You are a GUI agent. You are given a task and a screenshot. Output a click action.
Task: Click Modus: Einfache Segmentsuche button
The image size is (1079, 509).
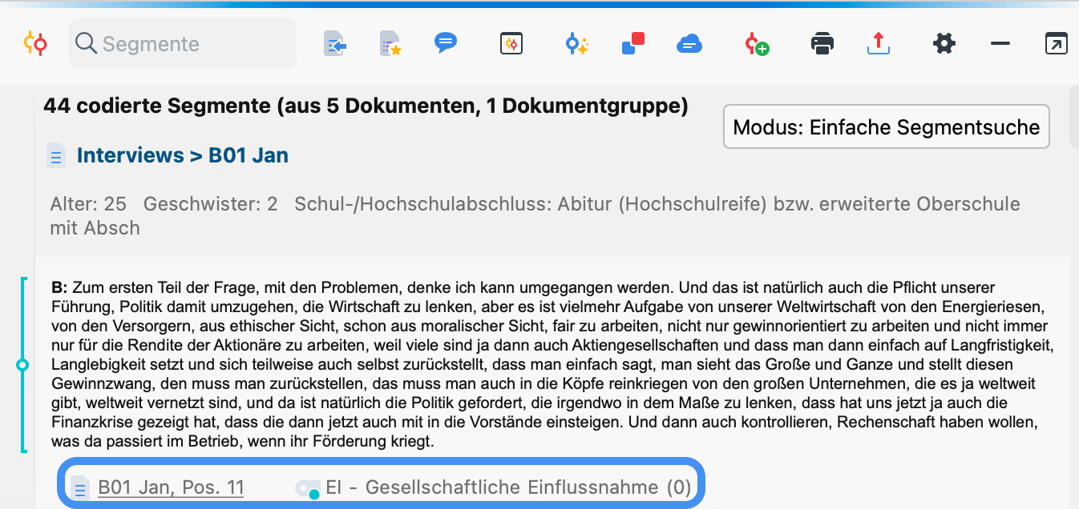tap(887, 126)
